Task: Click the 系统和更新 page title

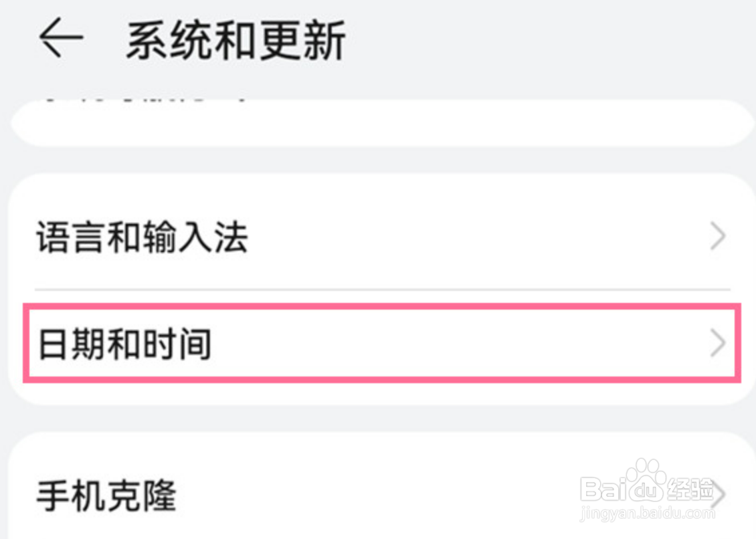Action: [235, 40]
